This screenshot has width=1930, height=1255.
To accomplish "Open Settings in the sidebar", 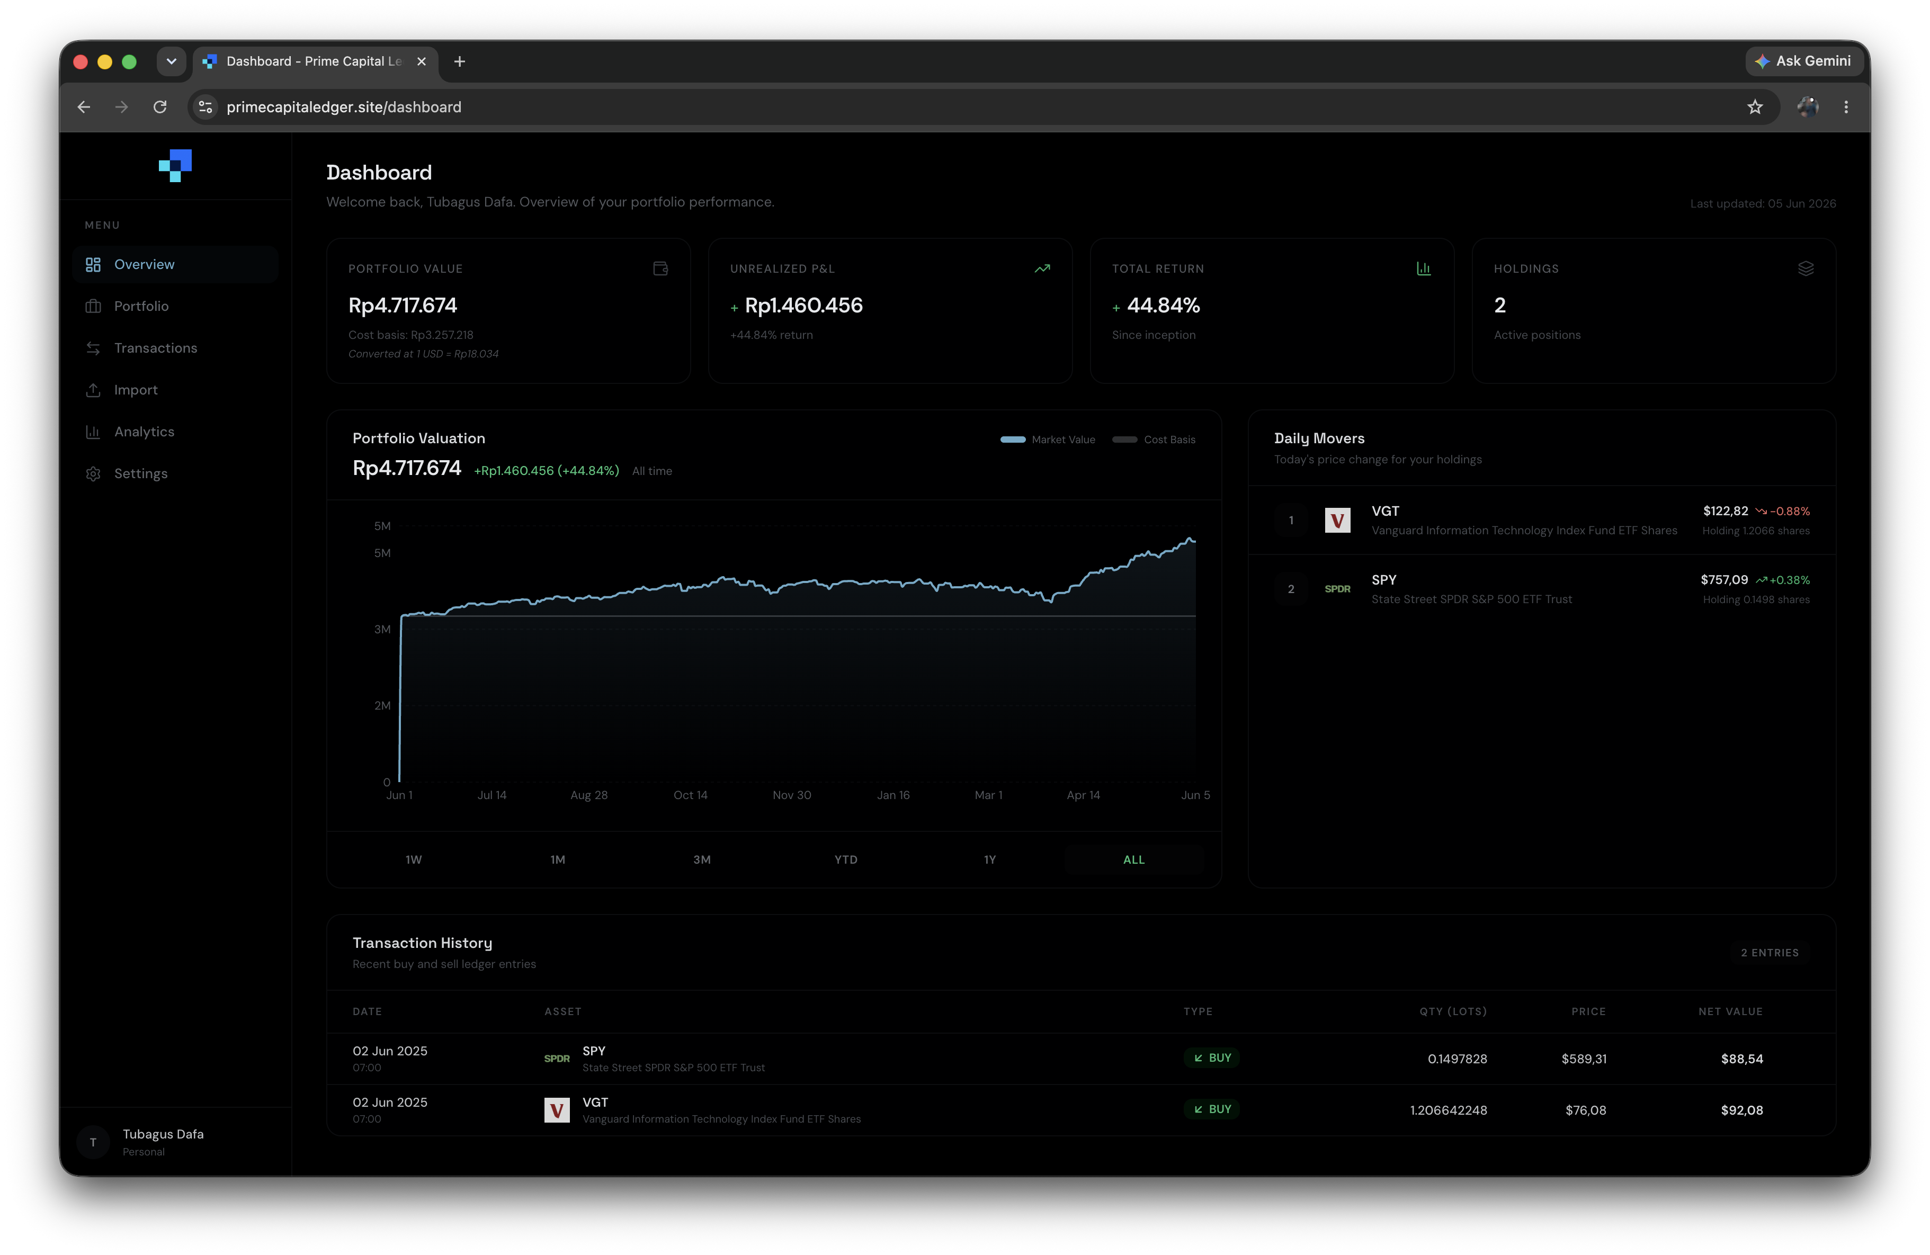I will tap(175, 473).
